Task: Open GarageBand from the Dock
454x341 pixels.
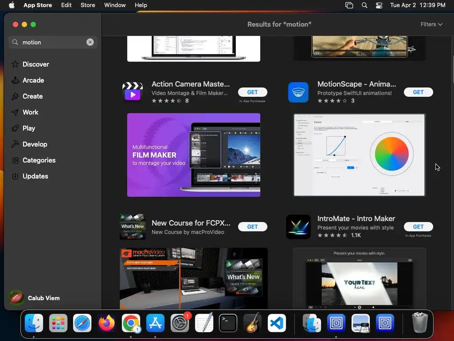Action: 252,323
